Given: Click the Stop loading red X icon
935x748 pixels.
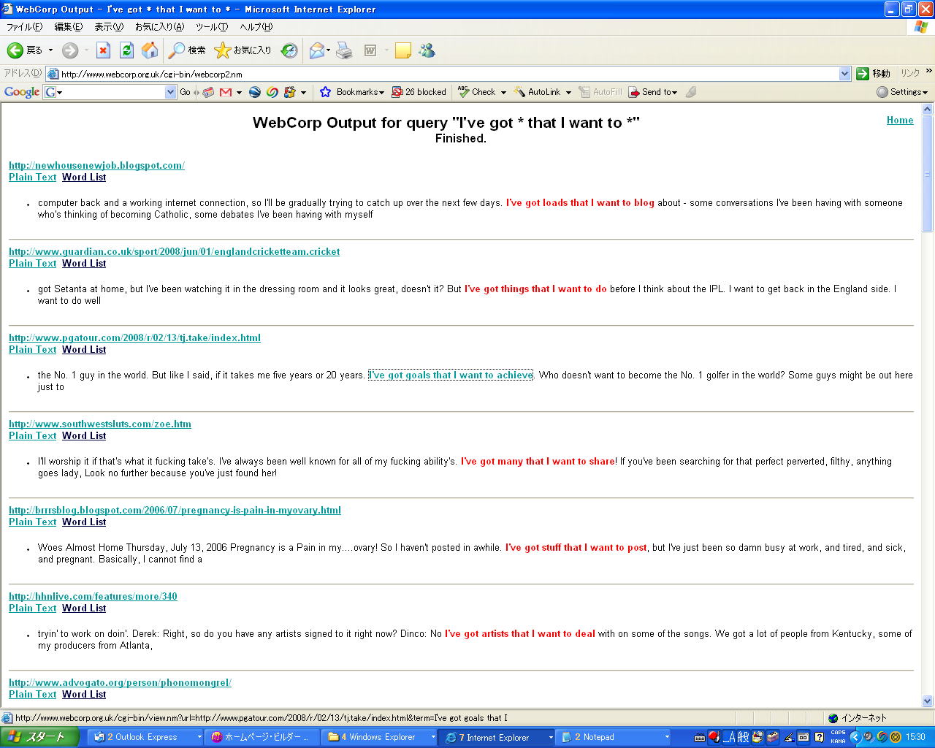Looking at the screenshot, I should (x=103, y=50).
